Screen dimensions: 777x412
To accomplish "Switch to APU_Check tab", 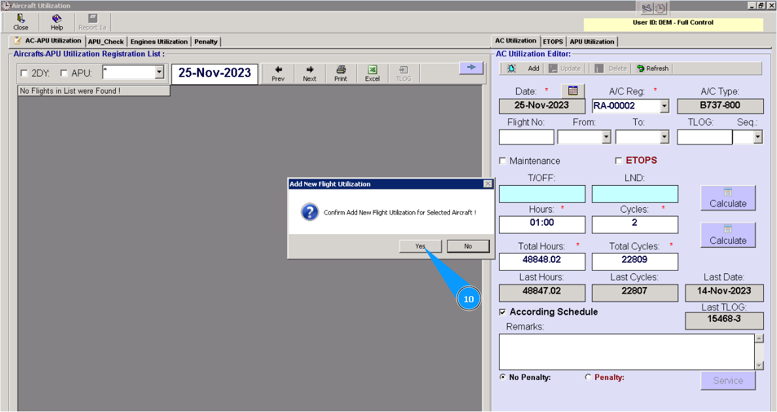I will click(x=106, y=42).
